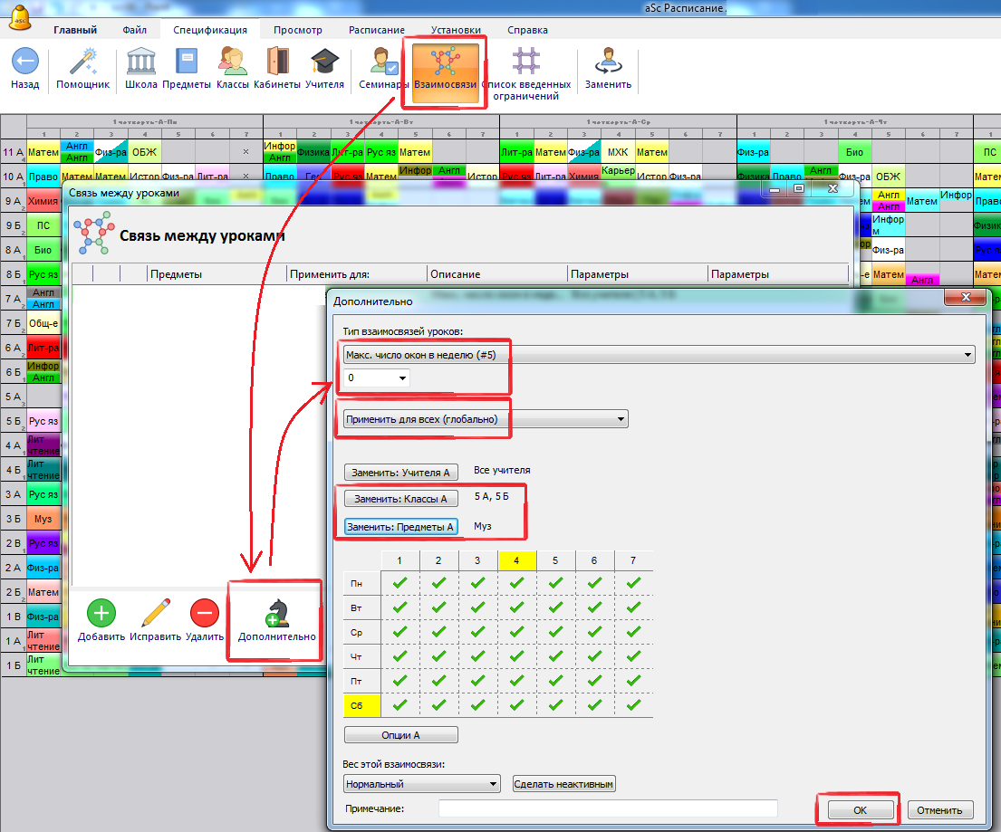The image size is (1001, 832).
Task: Open the Помощник wizard tool
Action: [x=82, y=62]
